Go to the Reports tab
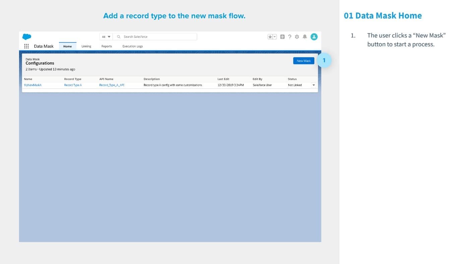This screenshot has height=264, width=469. [x=107, y=46]
